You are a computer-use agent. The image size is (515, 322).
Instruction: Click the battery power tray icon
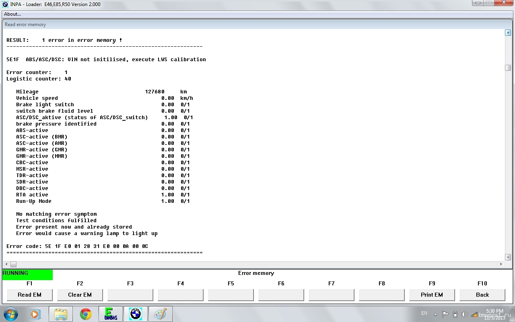[x=455, y=314]
